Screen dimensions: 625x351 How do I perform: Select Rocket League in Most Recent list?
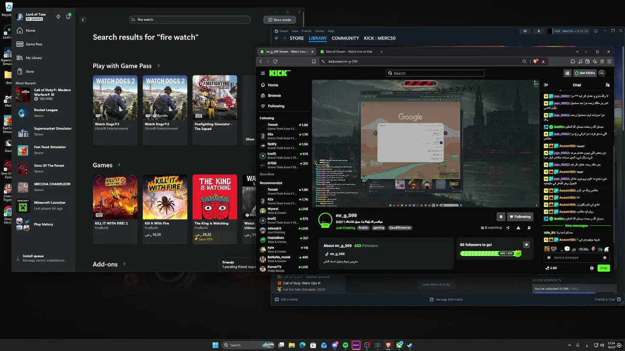(44, 113)
